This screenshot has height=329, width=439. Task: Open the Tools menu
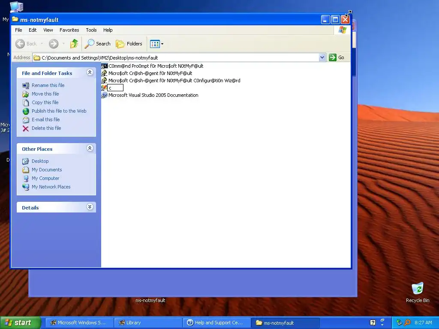tap(91, 30)
